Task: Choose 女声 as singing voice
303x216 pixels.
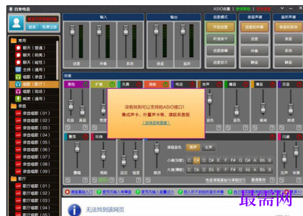Action: coord(208,148)
